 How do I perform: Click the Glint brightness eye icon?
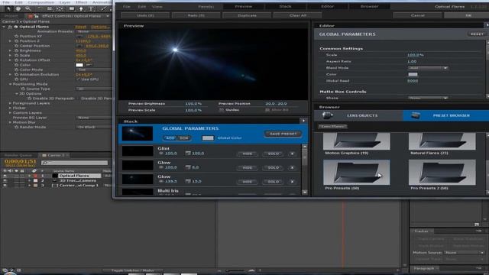[x=161, y=154]
